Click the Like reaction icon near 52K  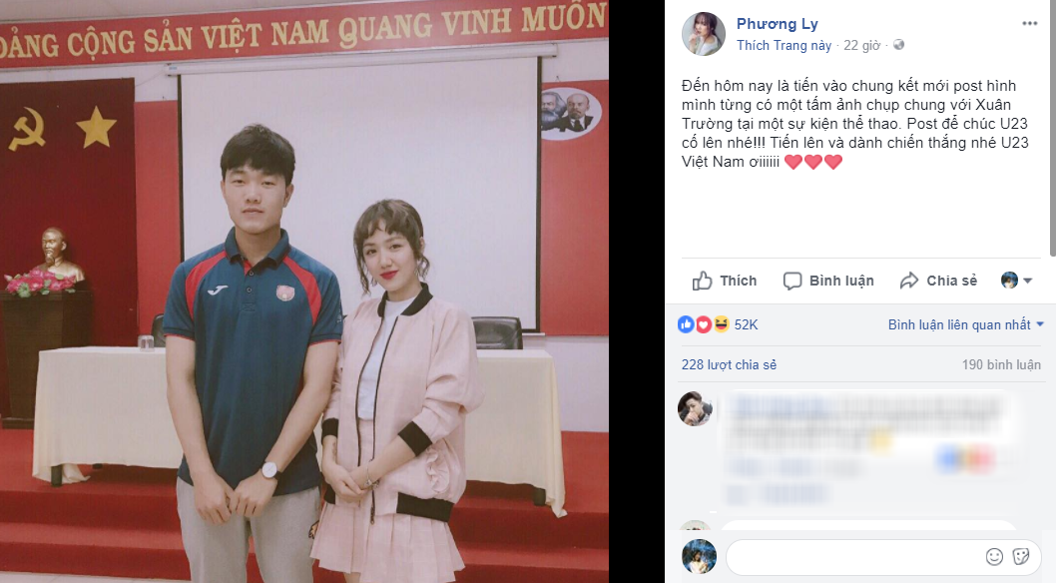coord(686,325)
